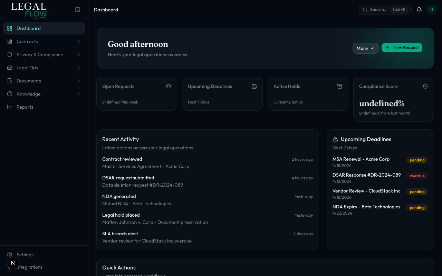Screen dimensions: 442x276
Task: Click the notification bell icon
Action: click(x=419, y=9)
